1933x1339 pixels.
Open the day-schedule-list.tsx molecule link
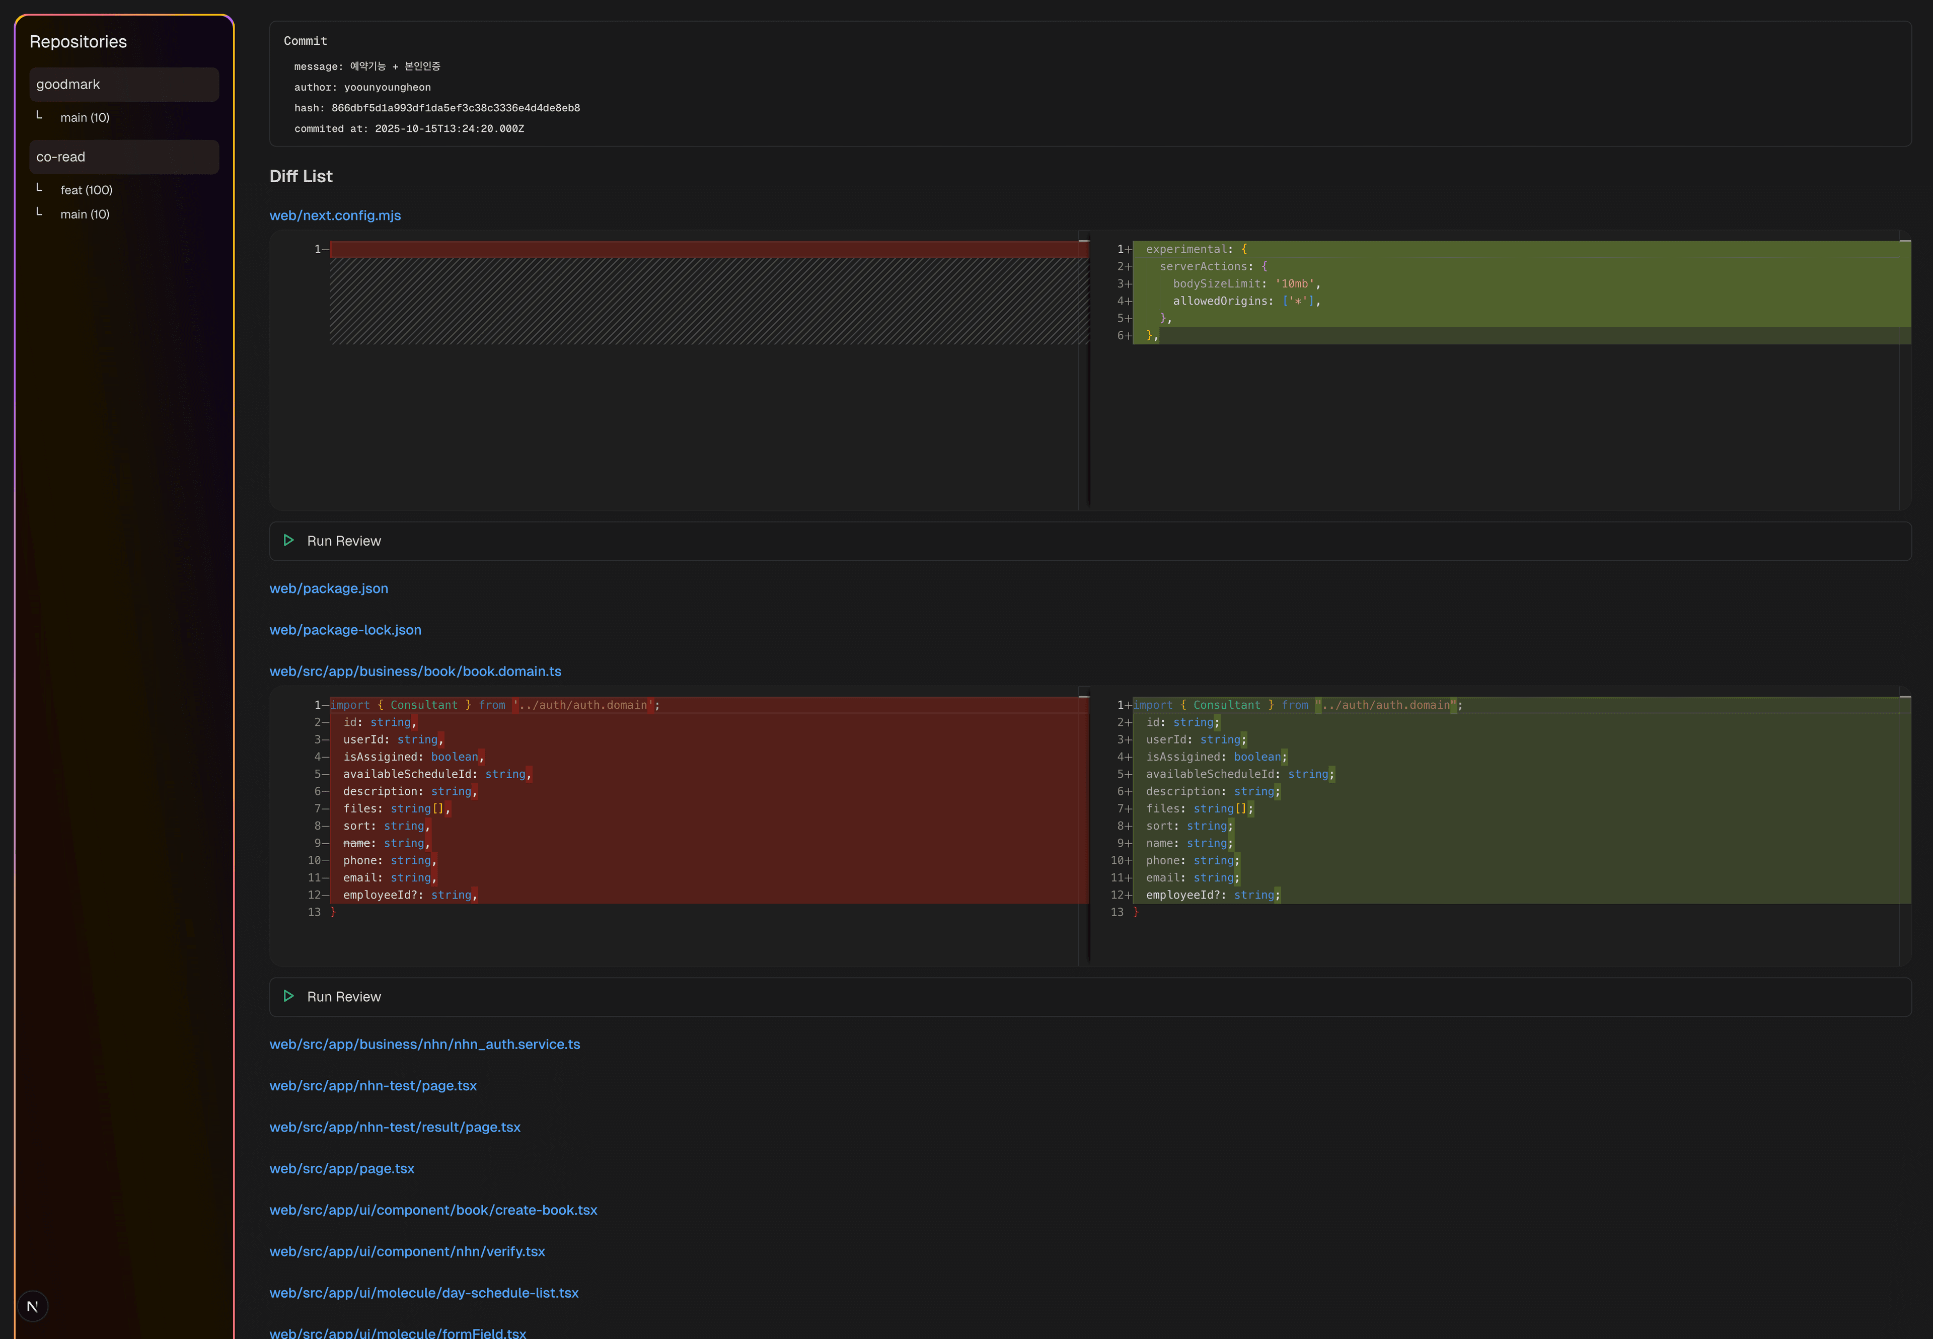424,1293
